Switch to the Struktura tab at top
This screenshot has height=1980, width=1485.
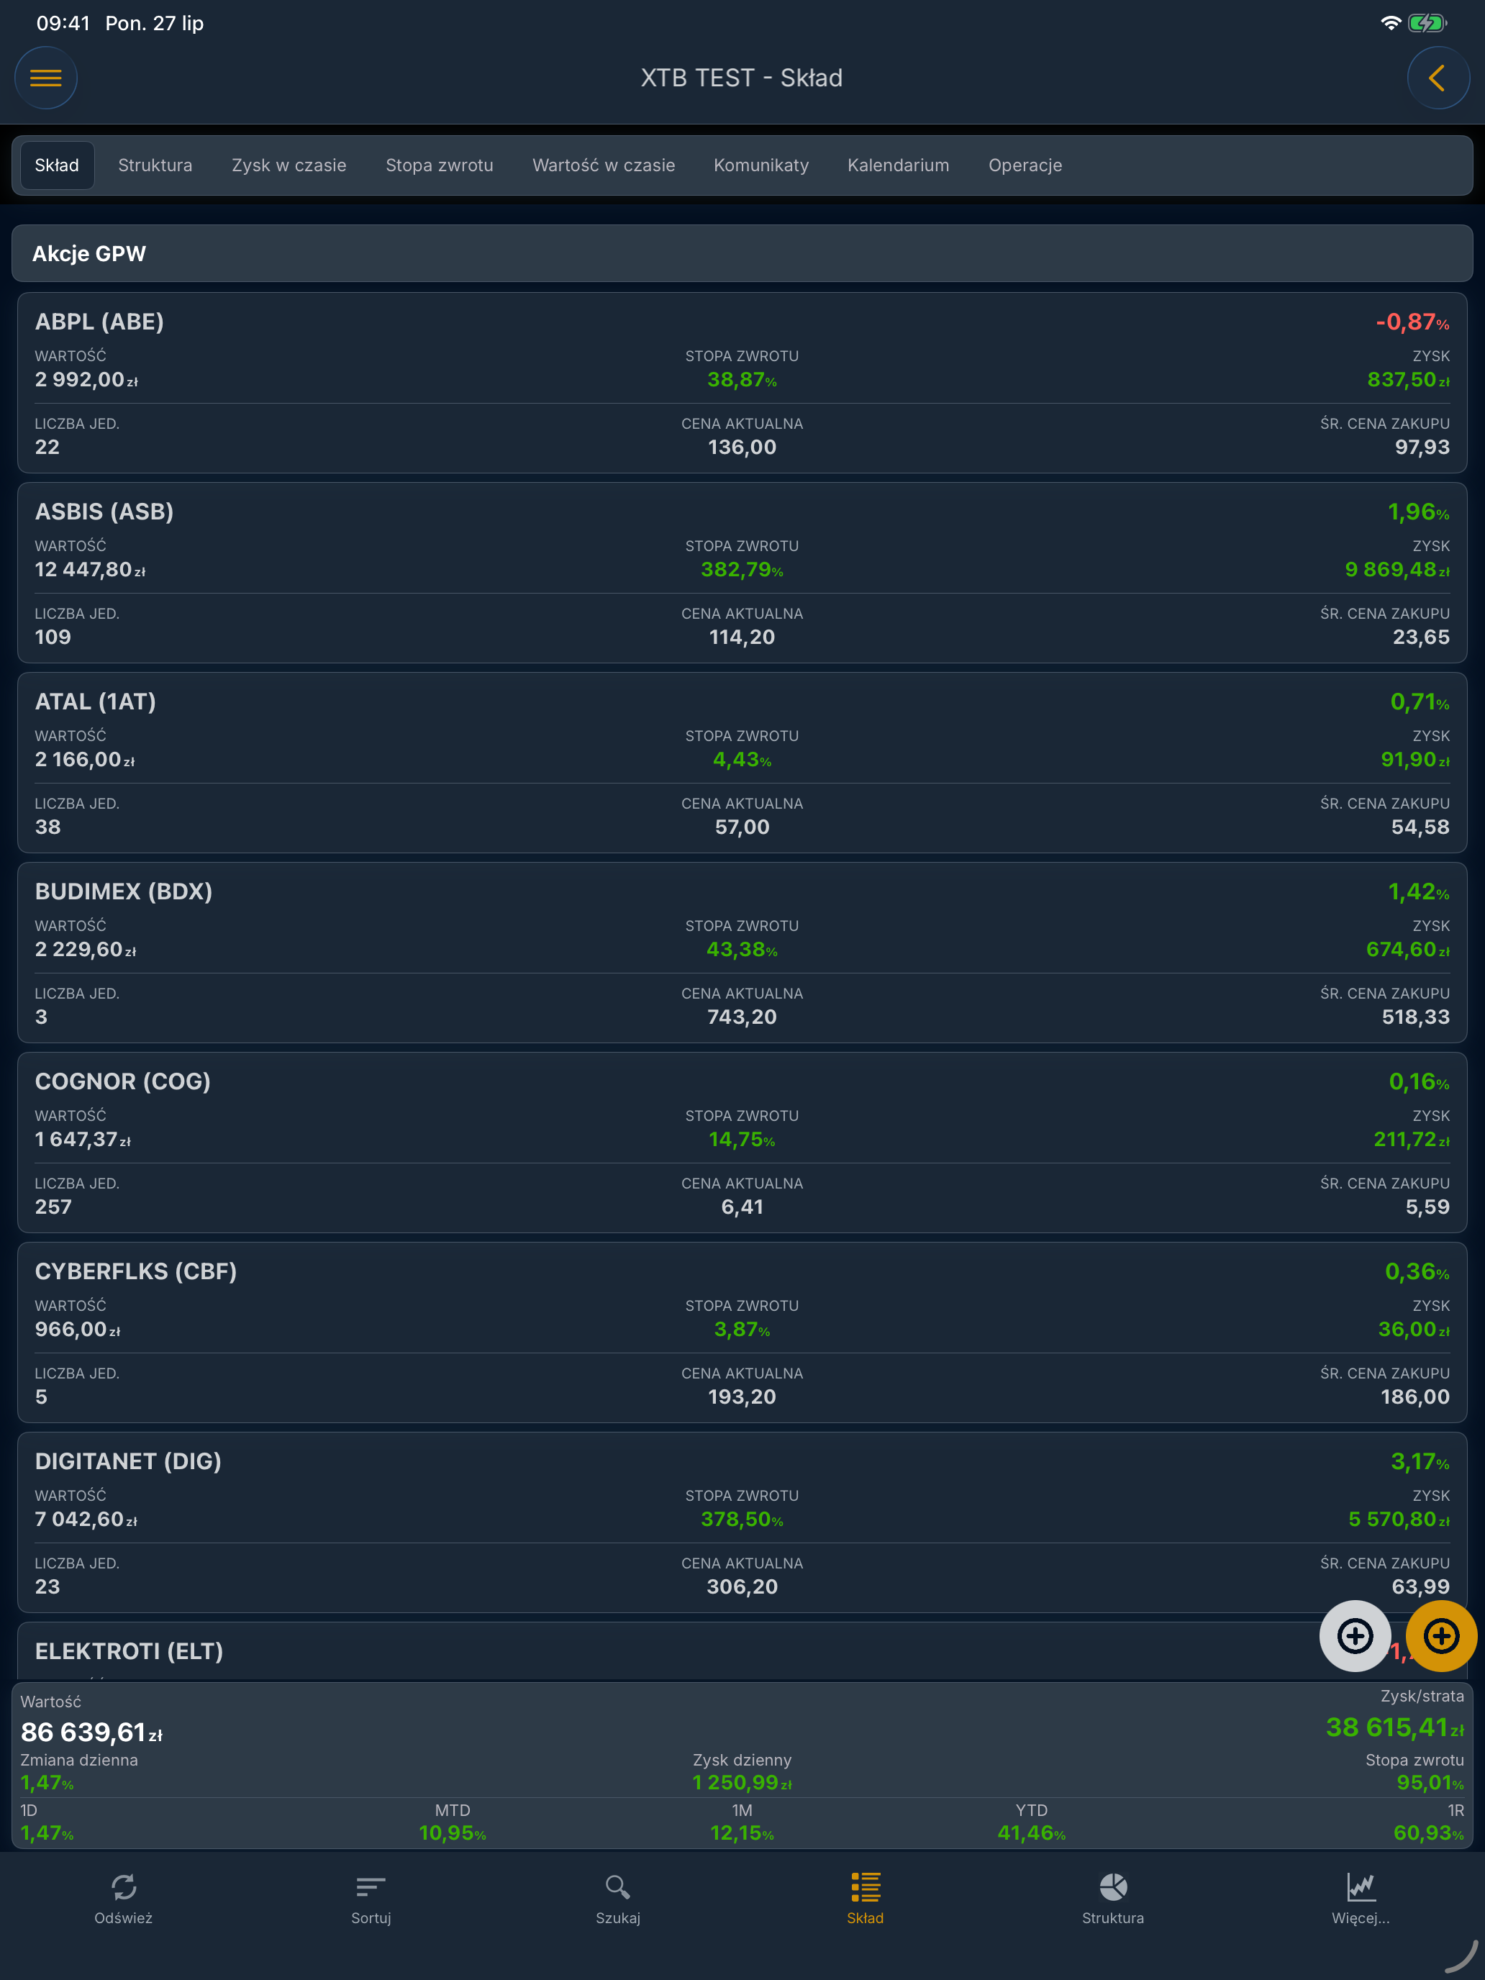pos(155,165)
